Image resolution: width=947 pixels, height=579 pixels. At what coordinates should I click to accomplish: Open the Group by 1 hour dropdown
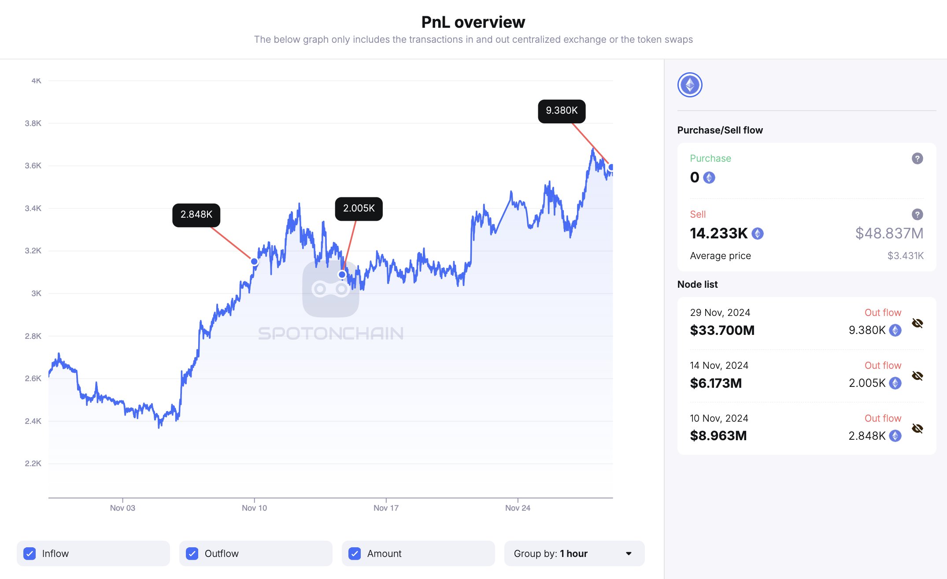click(574, 553)
